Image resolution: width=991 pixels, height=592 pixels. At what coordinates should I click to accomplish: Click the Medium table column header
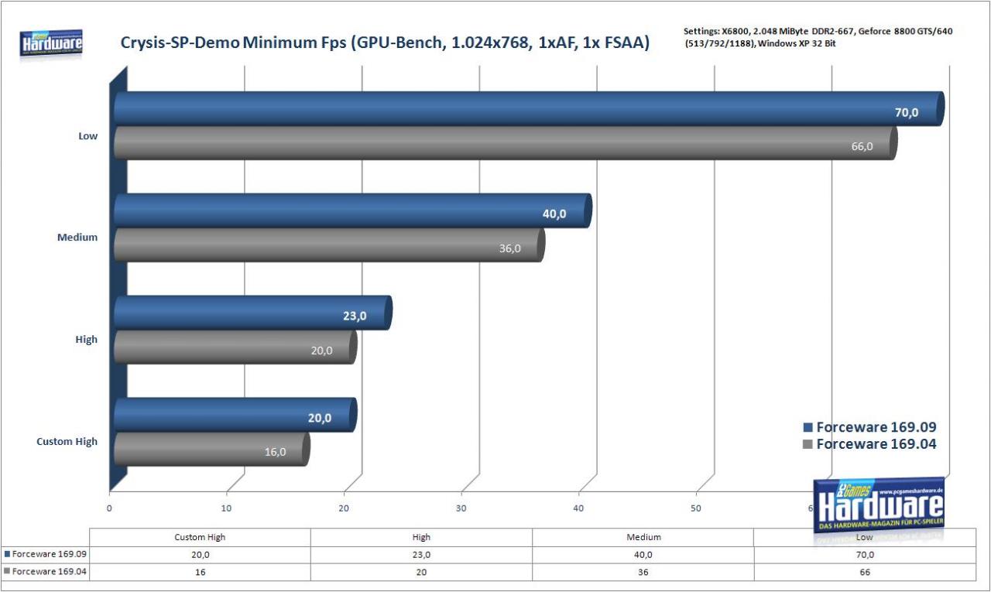pos(643,537)
